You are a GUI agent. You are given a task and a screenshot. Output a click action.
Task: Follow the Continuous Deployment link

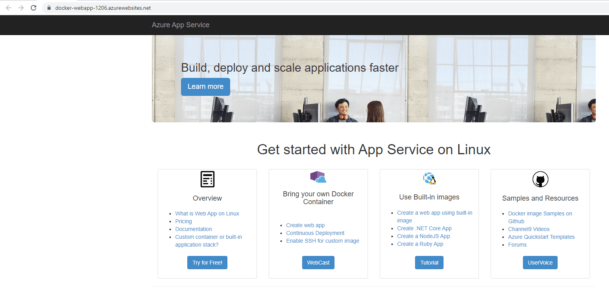point(315,233)
